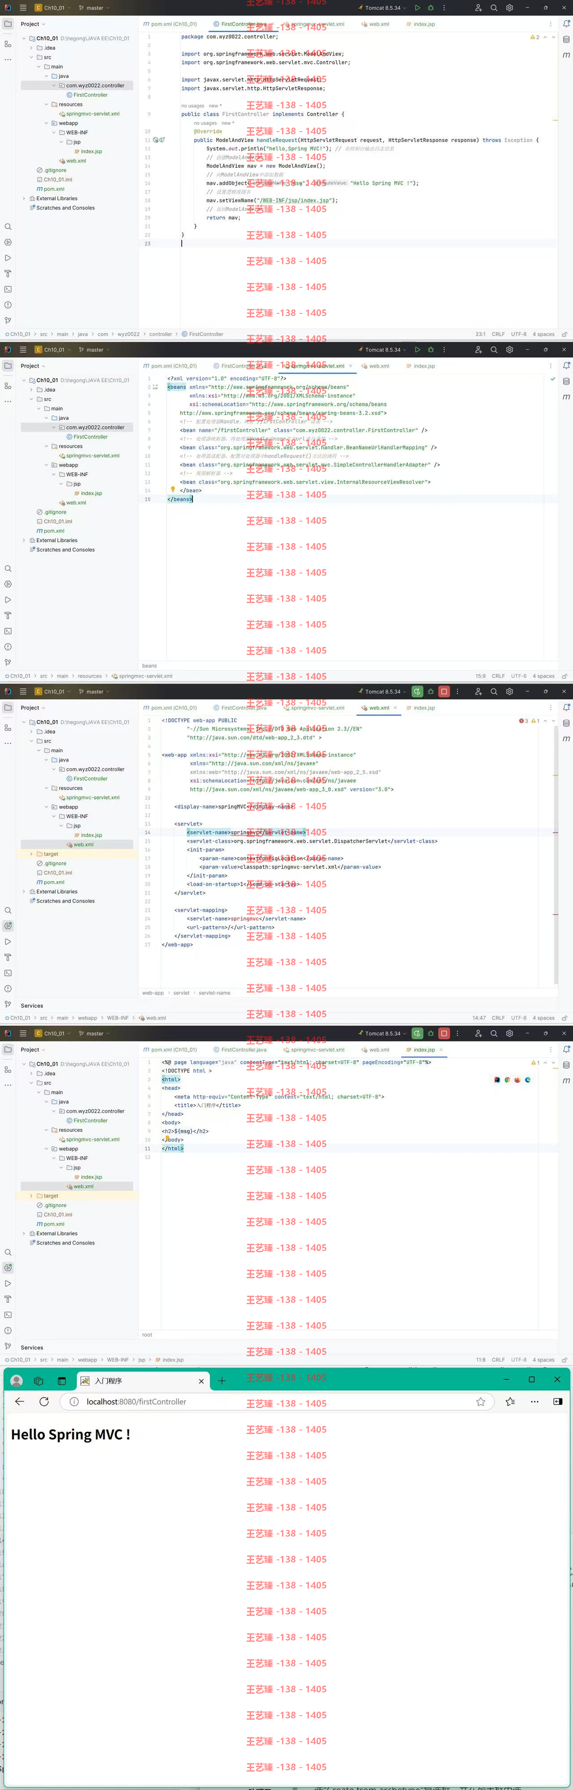Open Maven tool in the web.xml window
The height and width of the screenshot is (1790, 573).
pos(566,739)
